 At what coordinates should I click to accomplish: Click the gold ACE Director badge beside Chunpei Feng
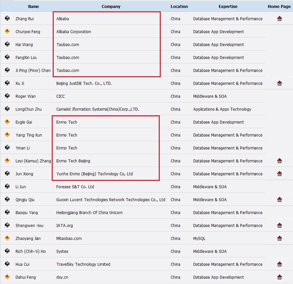[x=7, y=31]
